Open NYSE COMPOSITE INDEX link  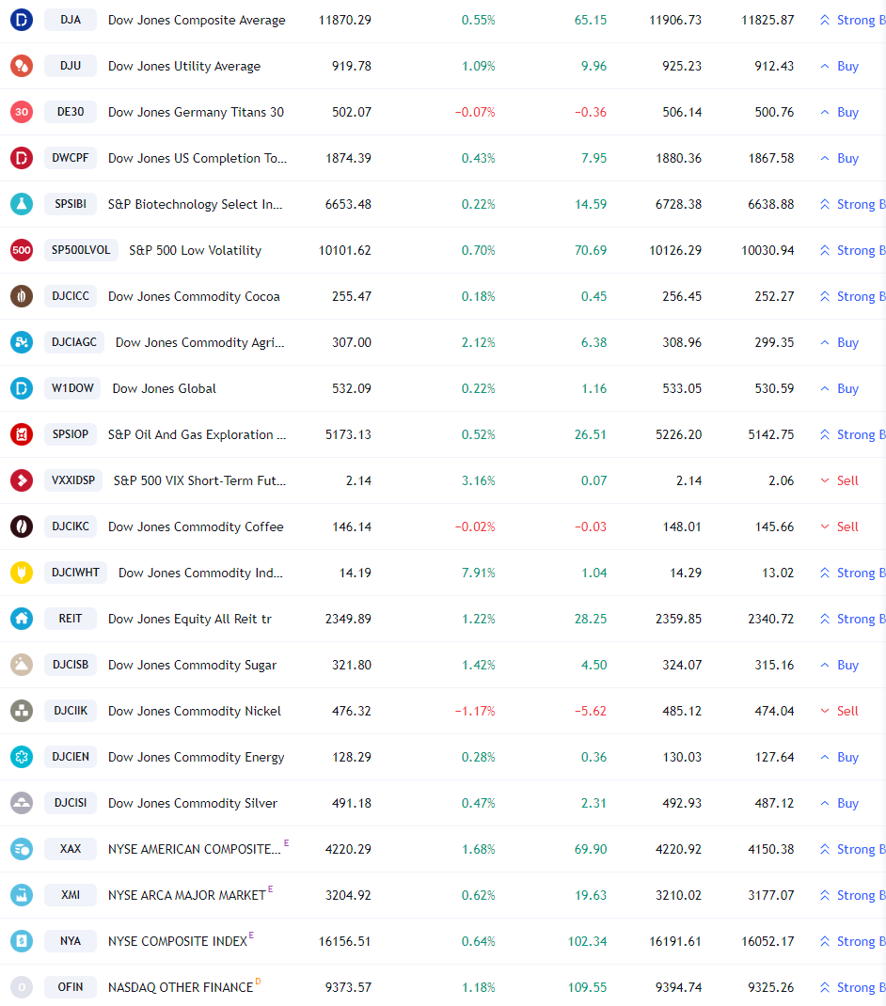(x=177, y=941)
